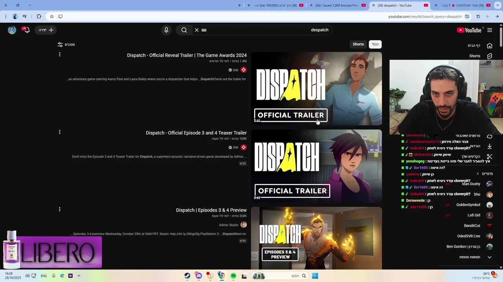Open Episodes 3 & 4 Preview thumbnail
This screenshot has width=503, height=282.
(316, 238)
